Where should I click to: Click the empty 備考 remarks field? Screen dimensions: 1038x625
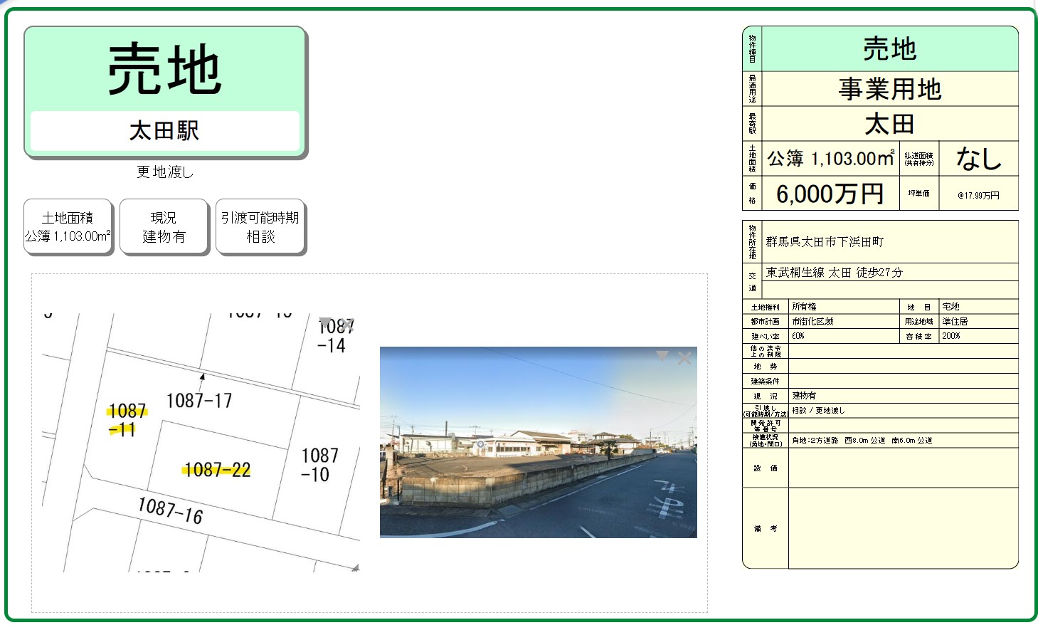point(902,528)
